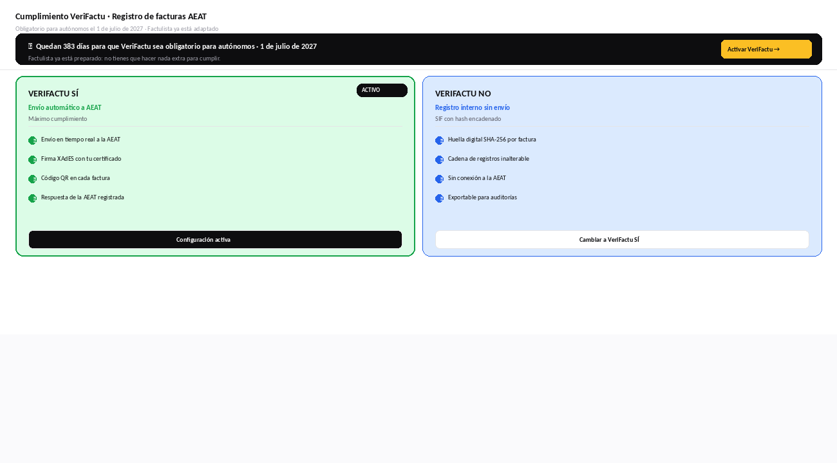
Task: Click the check icon beside Envío en tiempo real
Action: pos(32,140)
